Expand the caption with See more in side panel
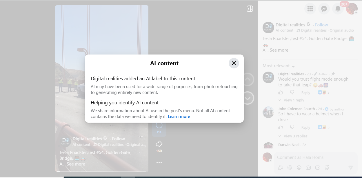Viewport: 362px width, 178px height. 279,50
